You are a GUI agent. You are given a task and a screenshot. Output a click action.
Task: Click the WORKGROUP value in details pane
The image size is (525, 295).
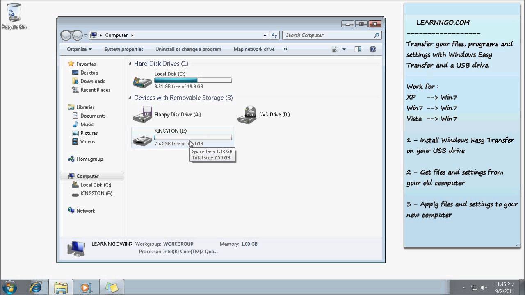178,244
